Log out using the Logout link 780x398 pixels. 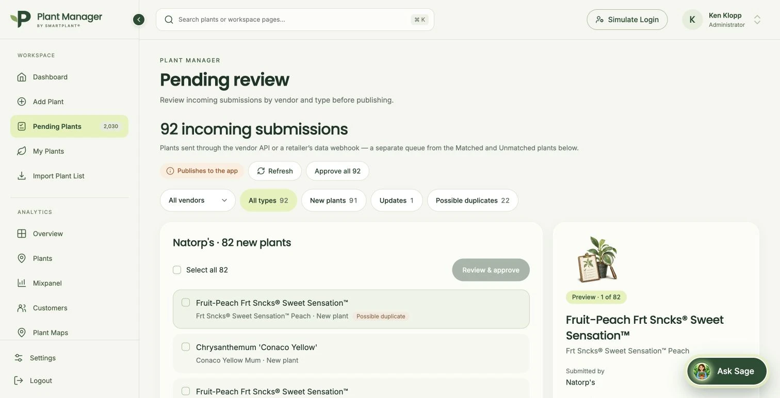[x=69, y=380]
